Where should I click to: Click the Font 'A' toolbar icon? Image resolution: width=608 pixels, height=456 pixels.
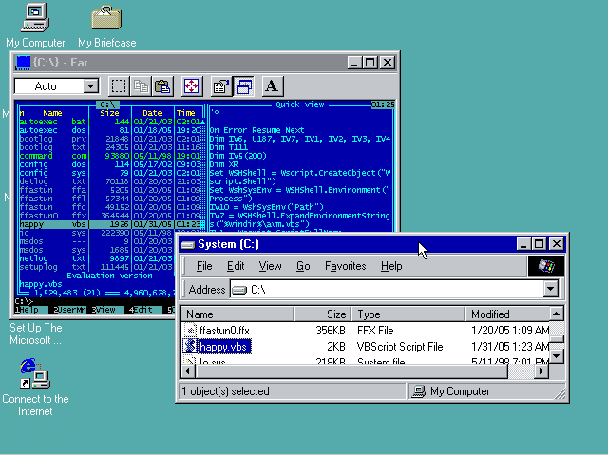pyautogui.click(x=271, y=86)
